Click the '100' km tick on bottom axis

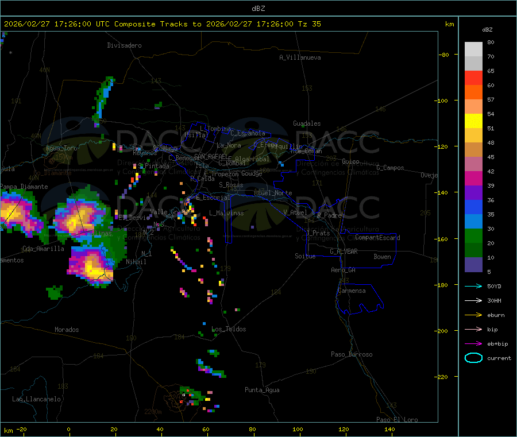tap(298, 429)
